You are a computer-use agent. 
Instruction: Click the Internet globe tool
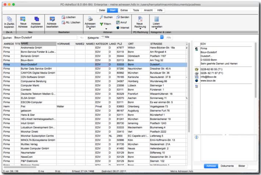tap(123, 28)
